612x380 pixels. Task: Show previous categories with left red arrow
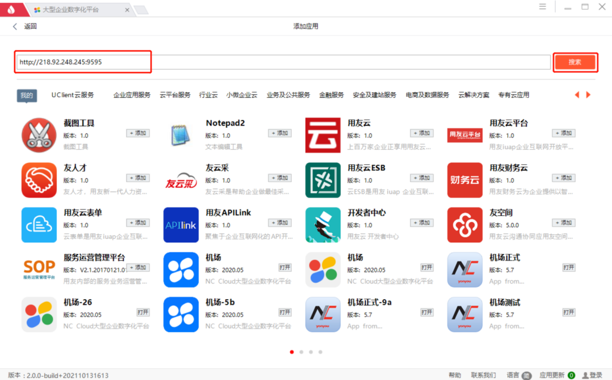click(577, 95)
